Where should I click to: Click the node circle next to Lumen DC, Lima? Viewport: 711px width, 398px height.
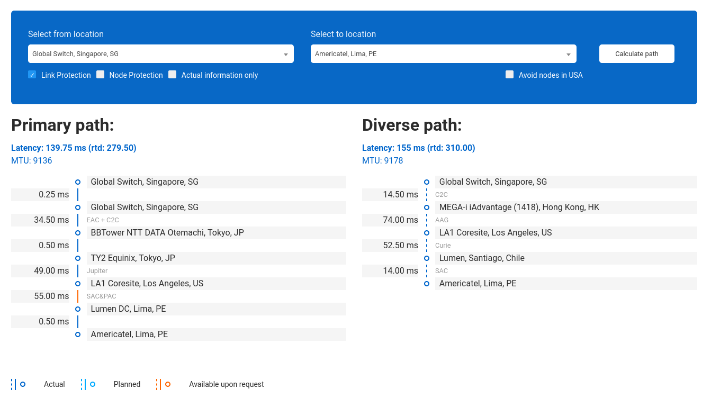(78, 309)
